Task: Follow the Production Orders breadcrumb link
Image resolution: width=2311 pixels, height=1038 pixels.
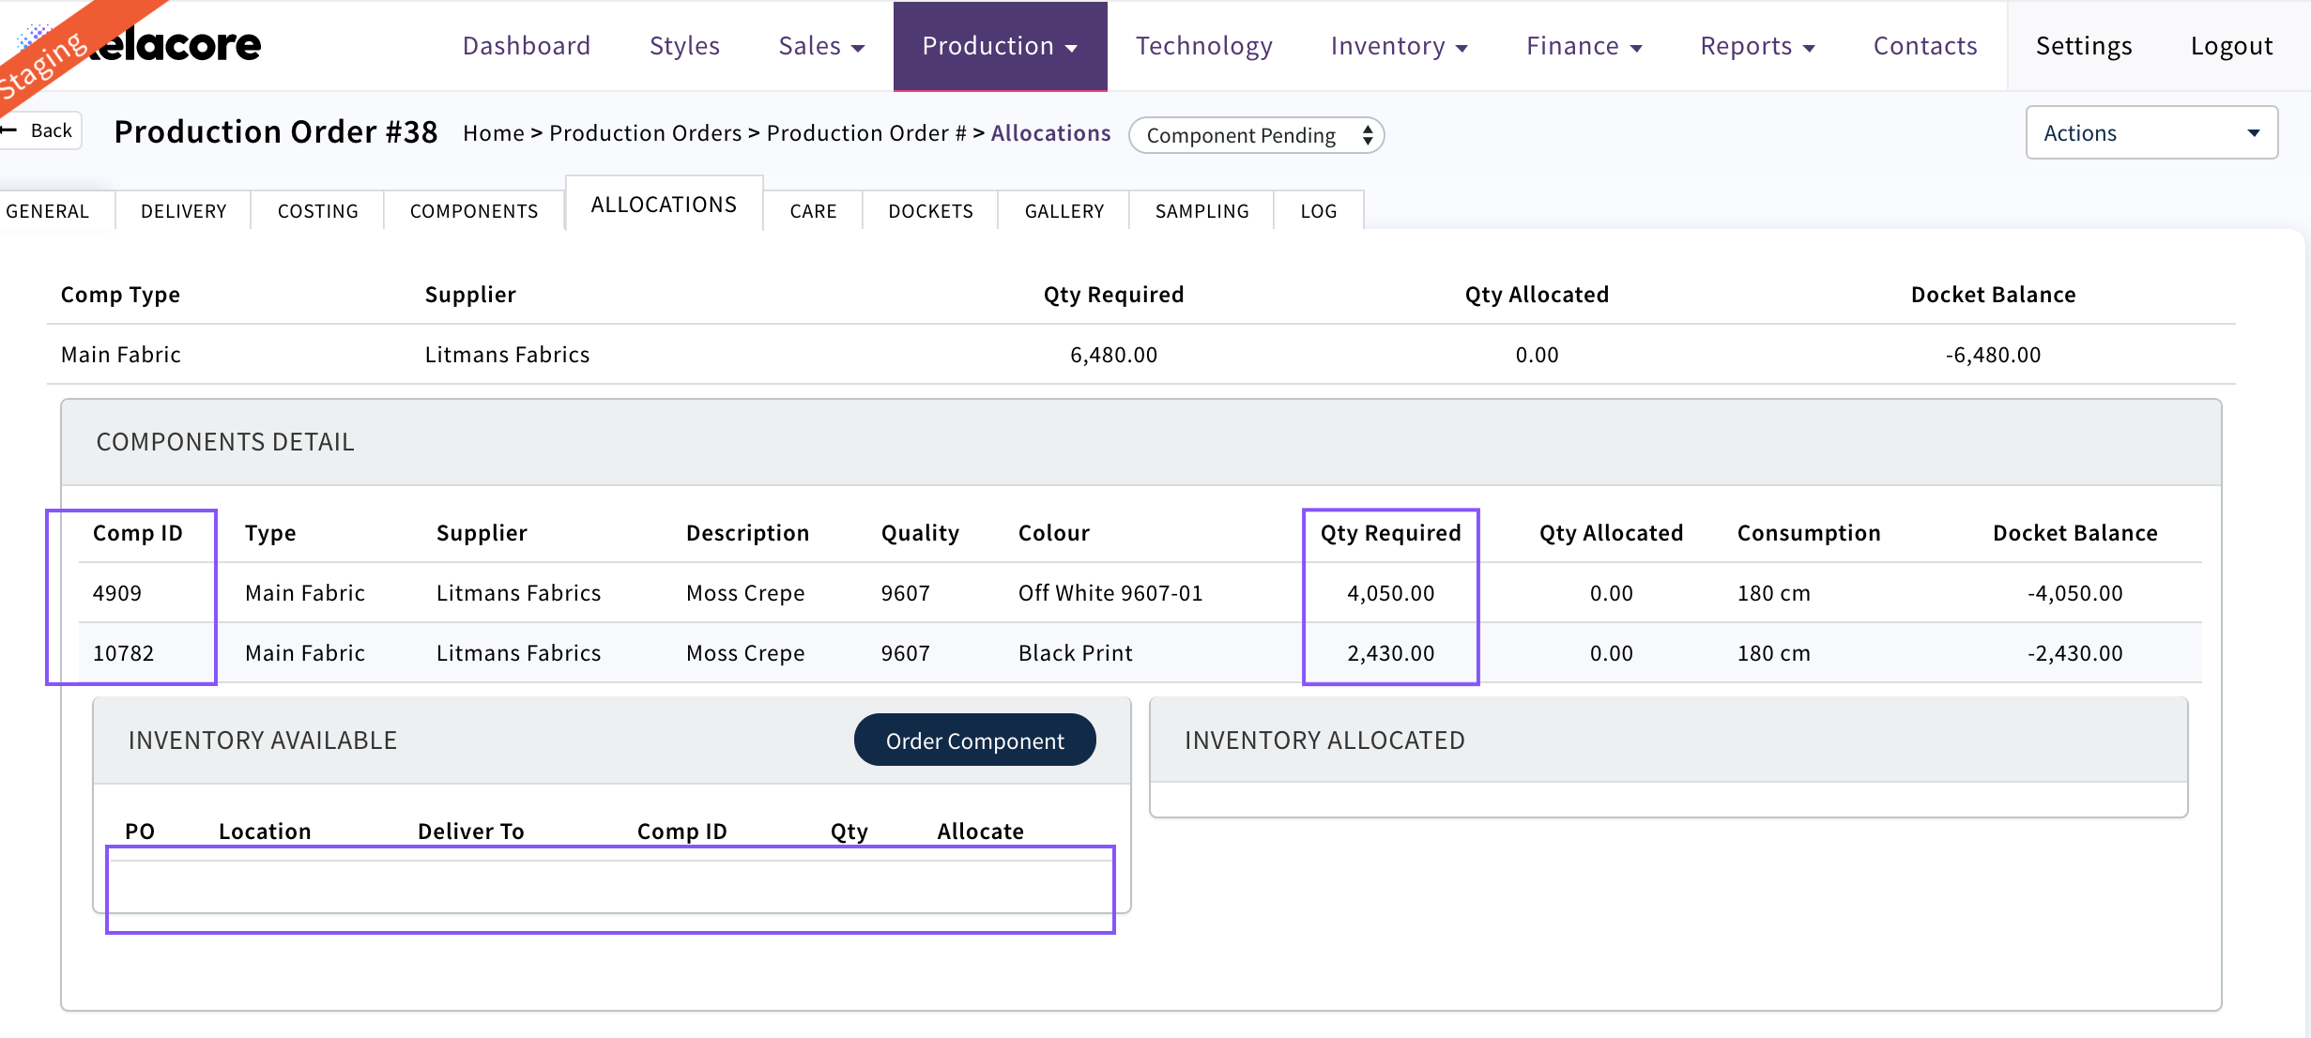Action: (645, 133)
